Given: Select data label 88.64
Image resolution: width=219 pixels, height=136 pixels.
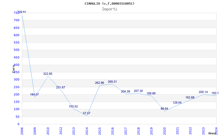Looking at the screenshot, I should (164, 109).
